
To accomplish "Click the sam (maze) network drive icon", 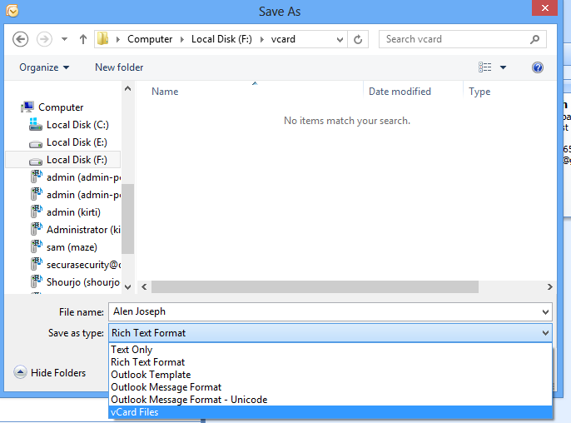I will point(36,246).
